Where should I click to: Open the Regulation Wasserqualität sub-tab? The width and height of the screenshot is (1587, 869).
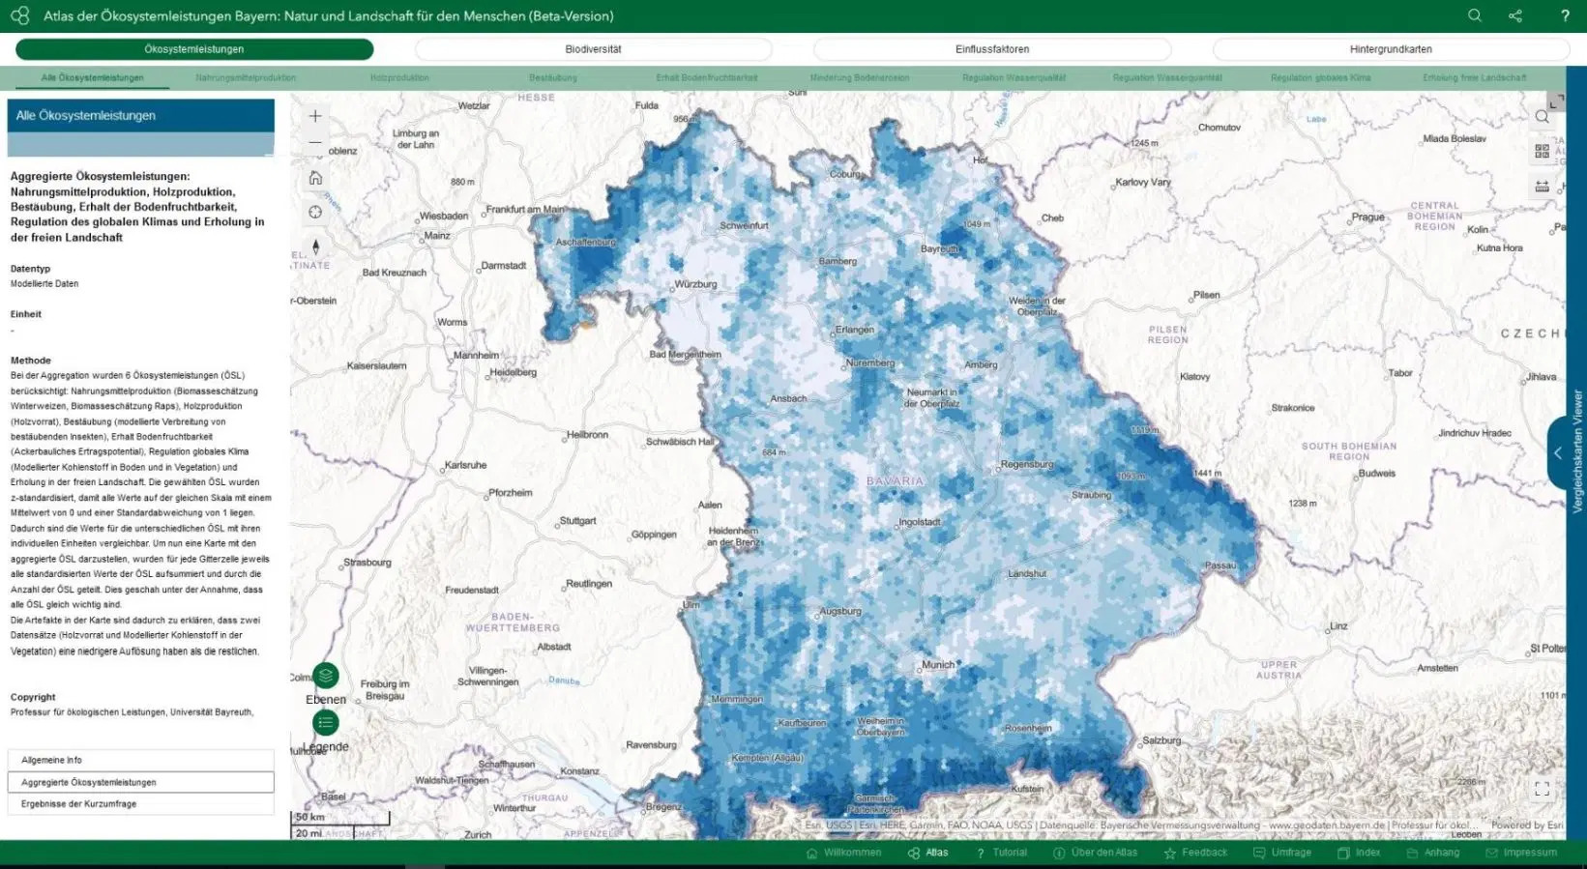(x=1014, y=77)
